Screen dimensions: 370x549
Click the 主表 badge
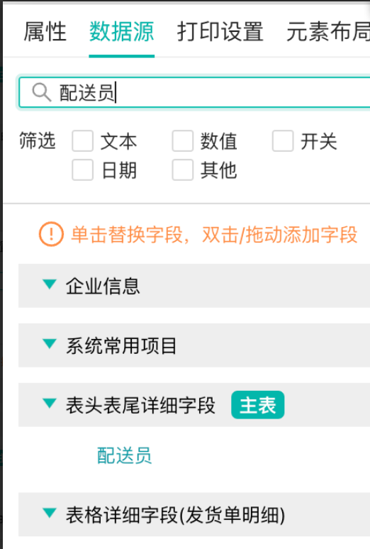257,405
